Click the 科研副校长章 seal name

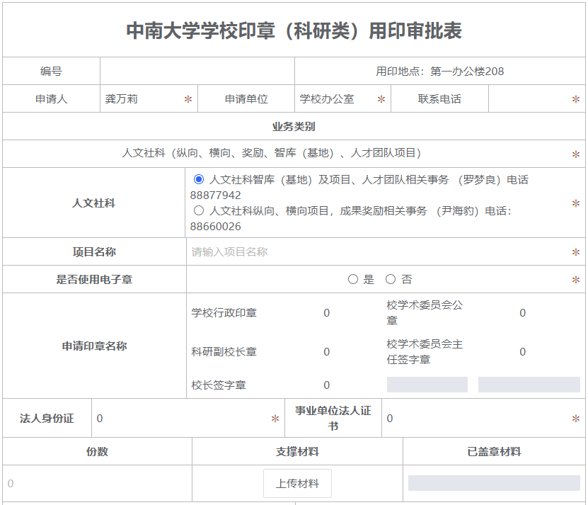[x=224, y=352]
